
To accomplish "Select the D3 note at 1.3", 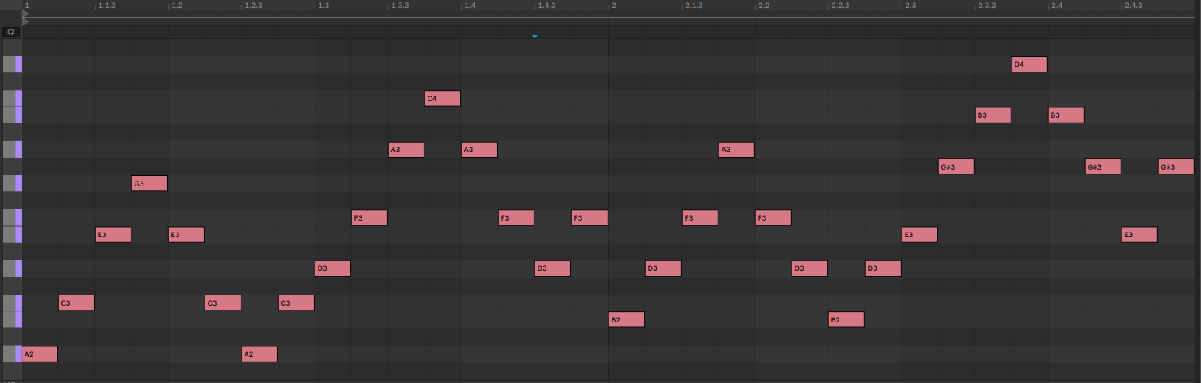I will click(333, 268).
